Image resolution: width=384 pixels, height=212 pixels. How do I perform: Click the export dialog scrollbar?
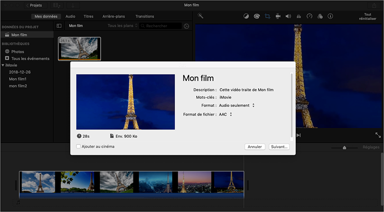click(291, 105)
